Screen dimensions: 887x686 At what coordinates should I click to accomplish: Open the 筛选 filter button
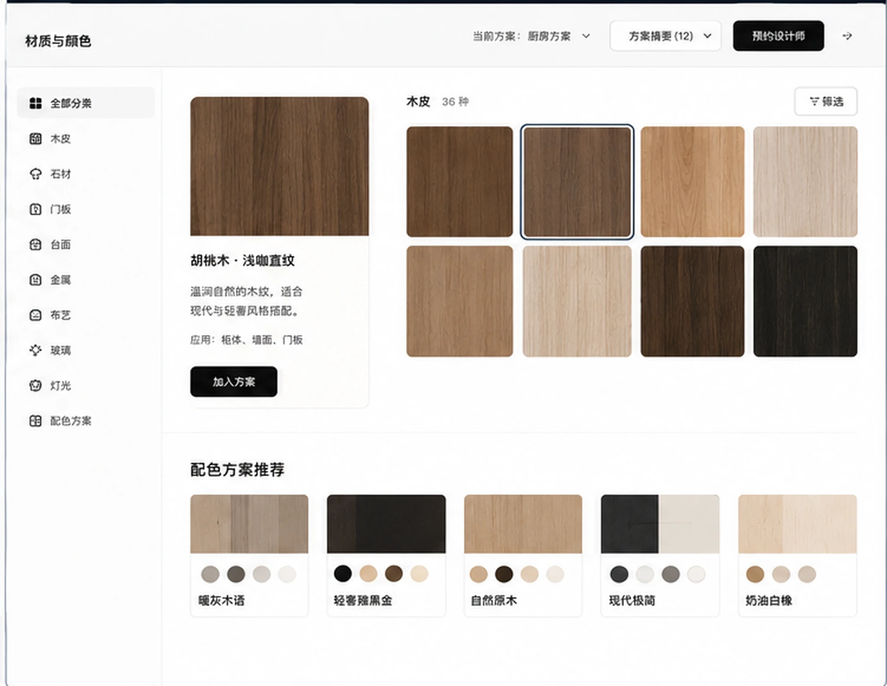(826, 102)
